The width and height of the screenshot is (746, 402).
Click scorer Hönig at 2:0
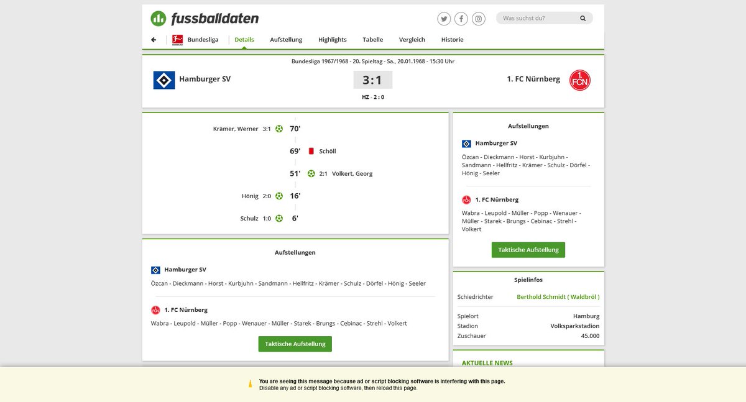coord(250,196)
